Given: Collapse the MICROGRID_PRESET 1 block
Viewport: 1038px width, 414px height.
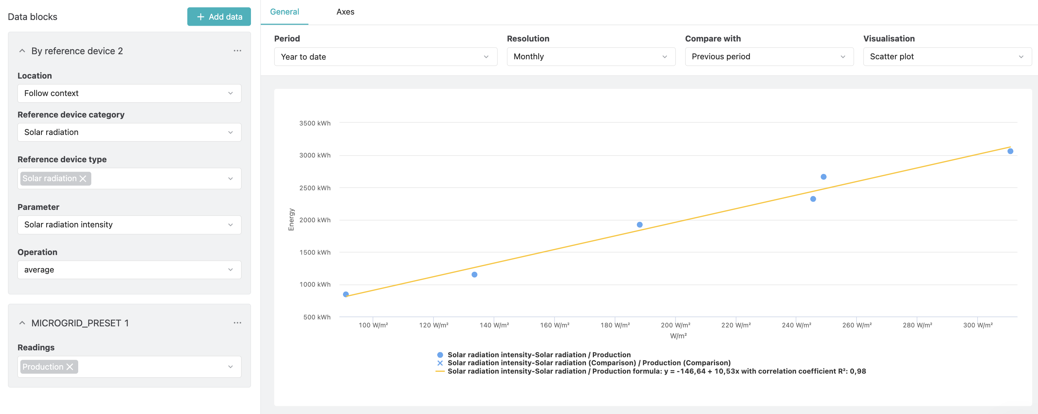Looking at the screenshot, I should pyautogui.click(x=22, y=323).
